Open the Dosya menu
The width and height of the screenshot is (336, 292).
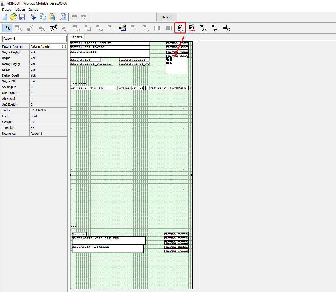[7, 10]
